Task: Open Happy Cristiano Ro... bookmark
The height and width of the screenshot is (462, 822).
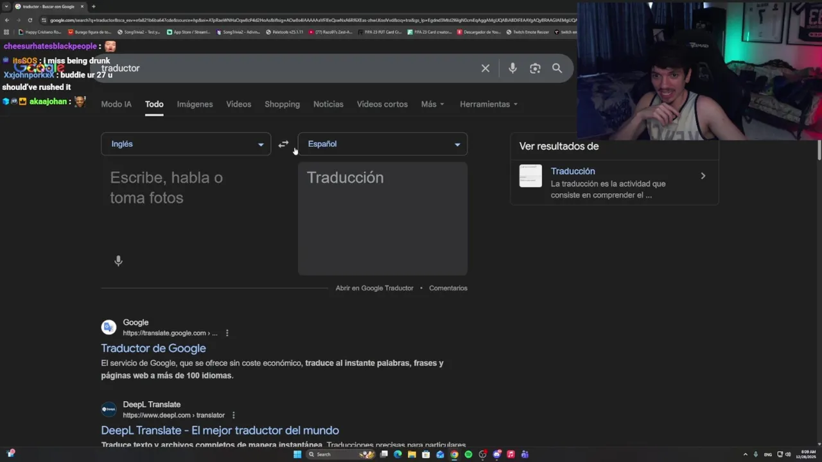Action: tap(40, 31)
